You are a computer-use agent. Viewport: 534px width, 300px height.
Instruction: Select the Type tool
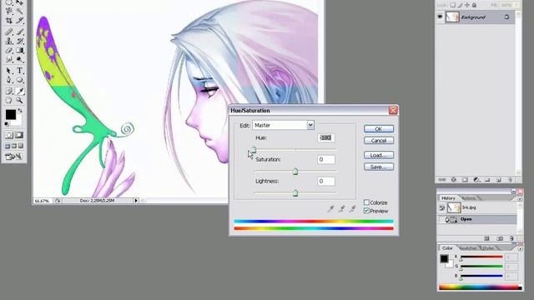19,71
